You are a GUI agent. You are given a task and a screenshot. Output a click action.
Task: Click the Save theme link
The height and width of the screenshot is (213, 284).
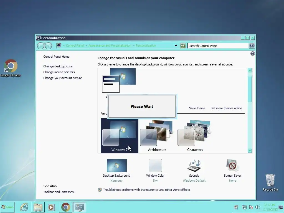[x=197, y=108]
